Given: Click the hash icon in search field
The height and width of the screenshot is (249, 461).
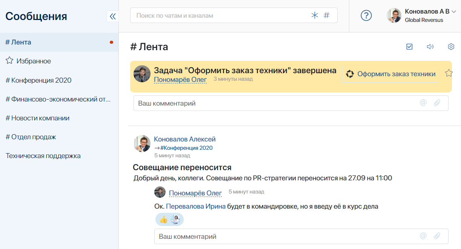Looking at the screenshot, I should tap(327, 15).
